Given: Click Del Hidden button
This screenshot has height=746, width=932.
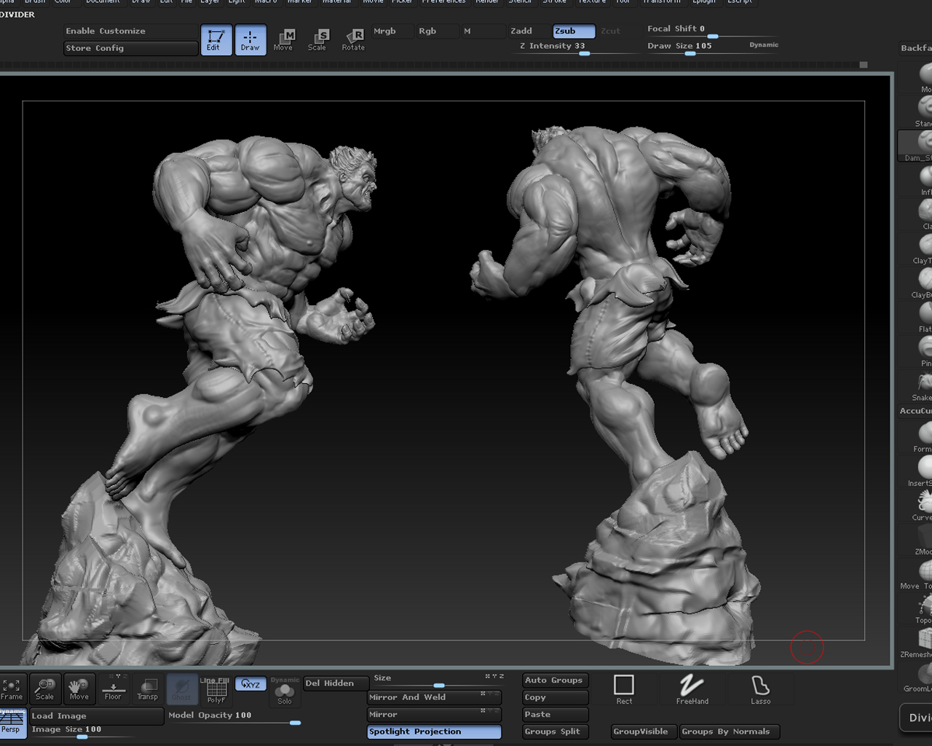Looking at the screenshot, I should 336,683.
